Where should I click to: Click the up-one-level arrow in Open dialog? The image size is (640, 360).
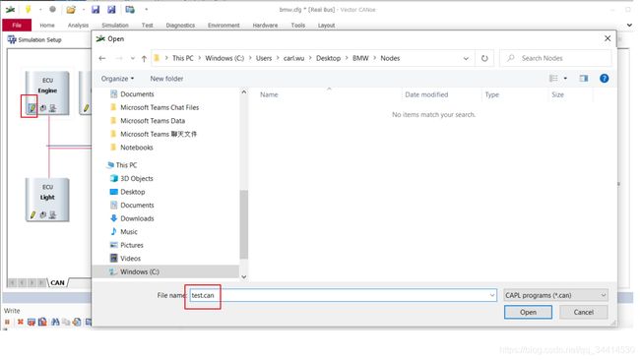(x=144, y=58)
